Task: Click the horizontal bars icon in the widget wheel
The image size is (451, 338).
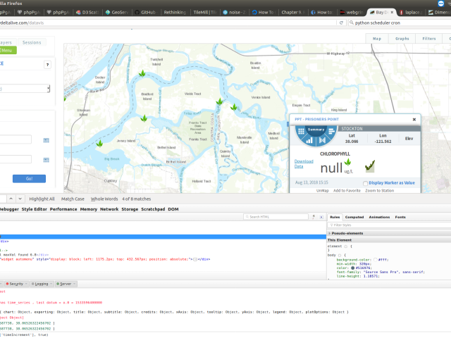Action: point(331,132)
